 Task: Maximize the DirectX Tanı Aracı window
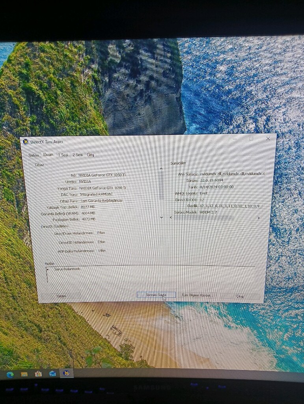(x=251, y=138)
